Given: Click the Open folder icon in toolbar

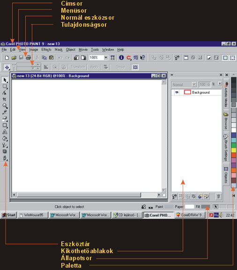Looking at the screenshot, I should coord(14,58).
